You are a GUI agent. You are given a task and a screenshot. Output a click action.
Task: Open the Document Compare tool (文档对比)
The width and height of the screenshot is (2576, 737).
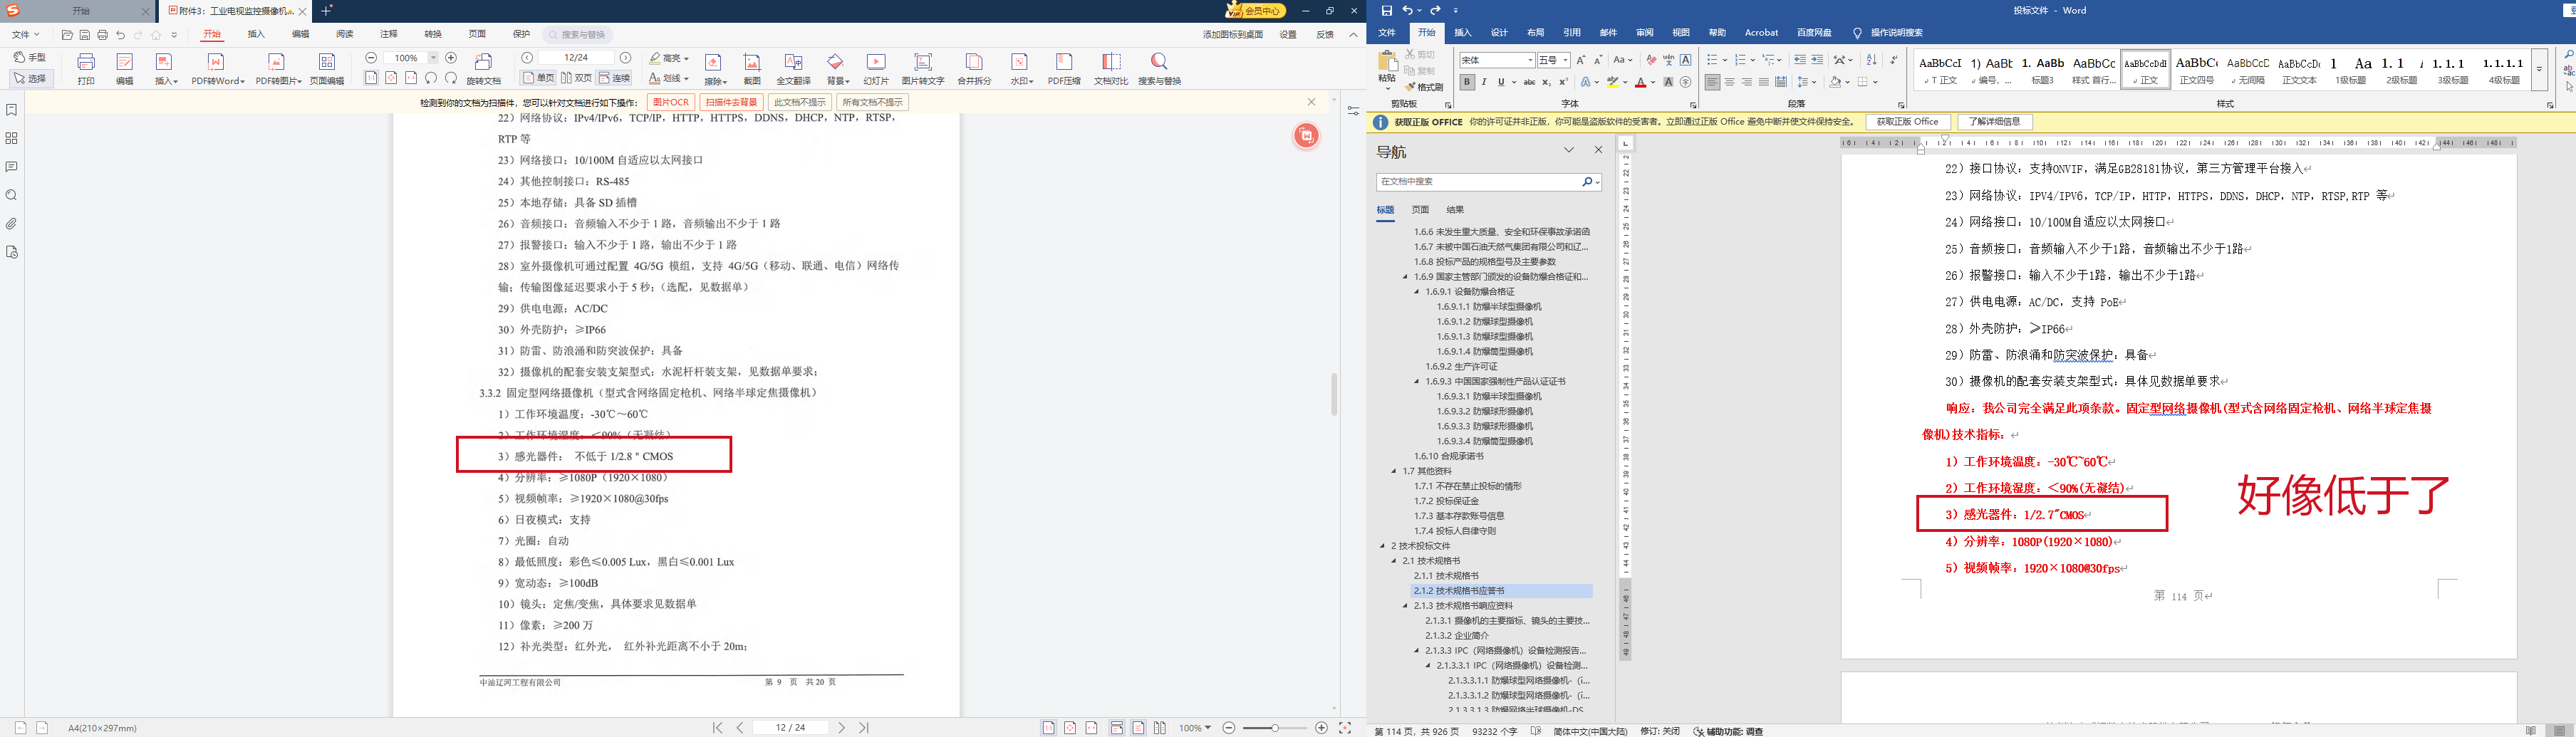1110,68
